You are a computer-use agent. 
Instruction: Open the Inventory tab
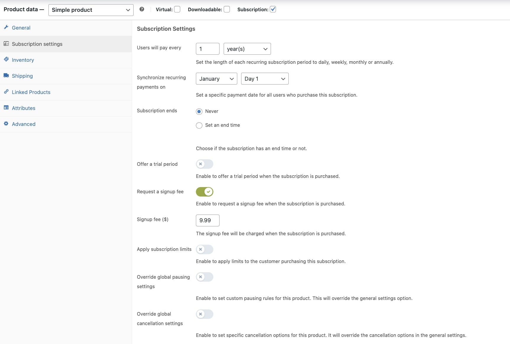point(23,60)
